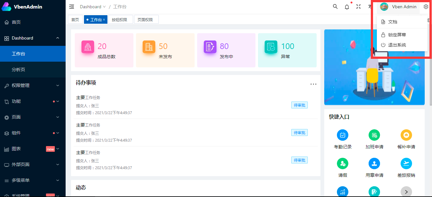Open 考勤记录 shortcut icon
432x197 pixels.
pyautogui.click(x=343, y=135)
